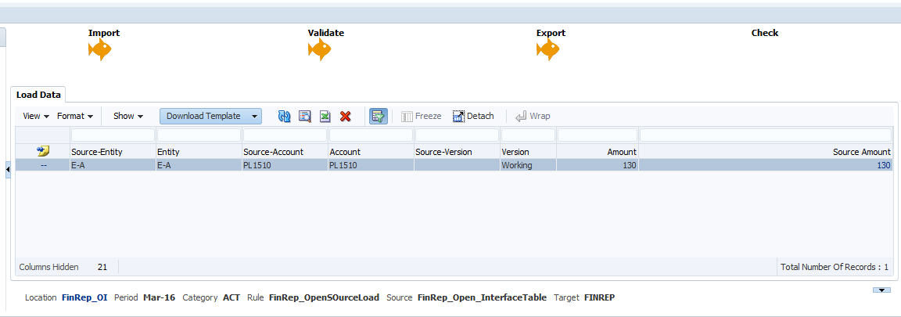Click the Source-Entity filter field
The image size is (901, 317).
pyautogui.click(x=113, y=135)
